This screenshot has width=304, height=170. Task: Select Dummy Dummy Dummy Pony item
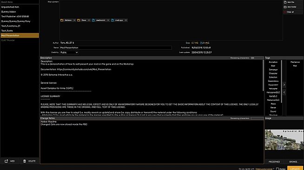(x=20, y=21)
